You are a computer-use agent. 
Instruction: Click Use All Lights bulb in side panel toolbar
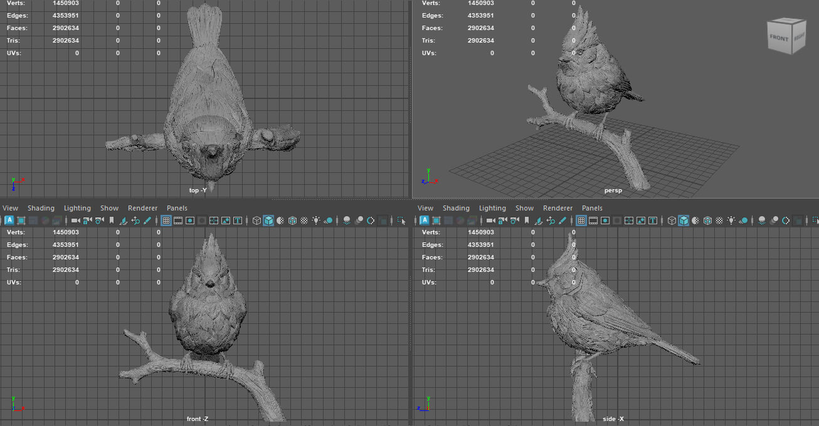tap(731, 221)
